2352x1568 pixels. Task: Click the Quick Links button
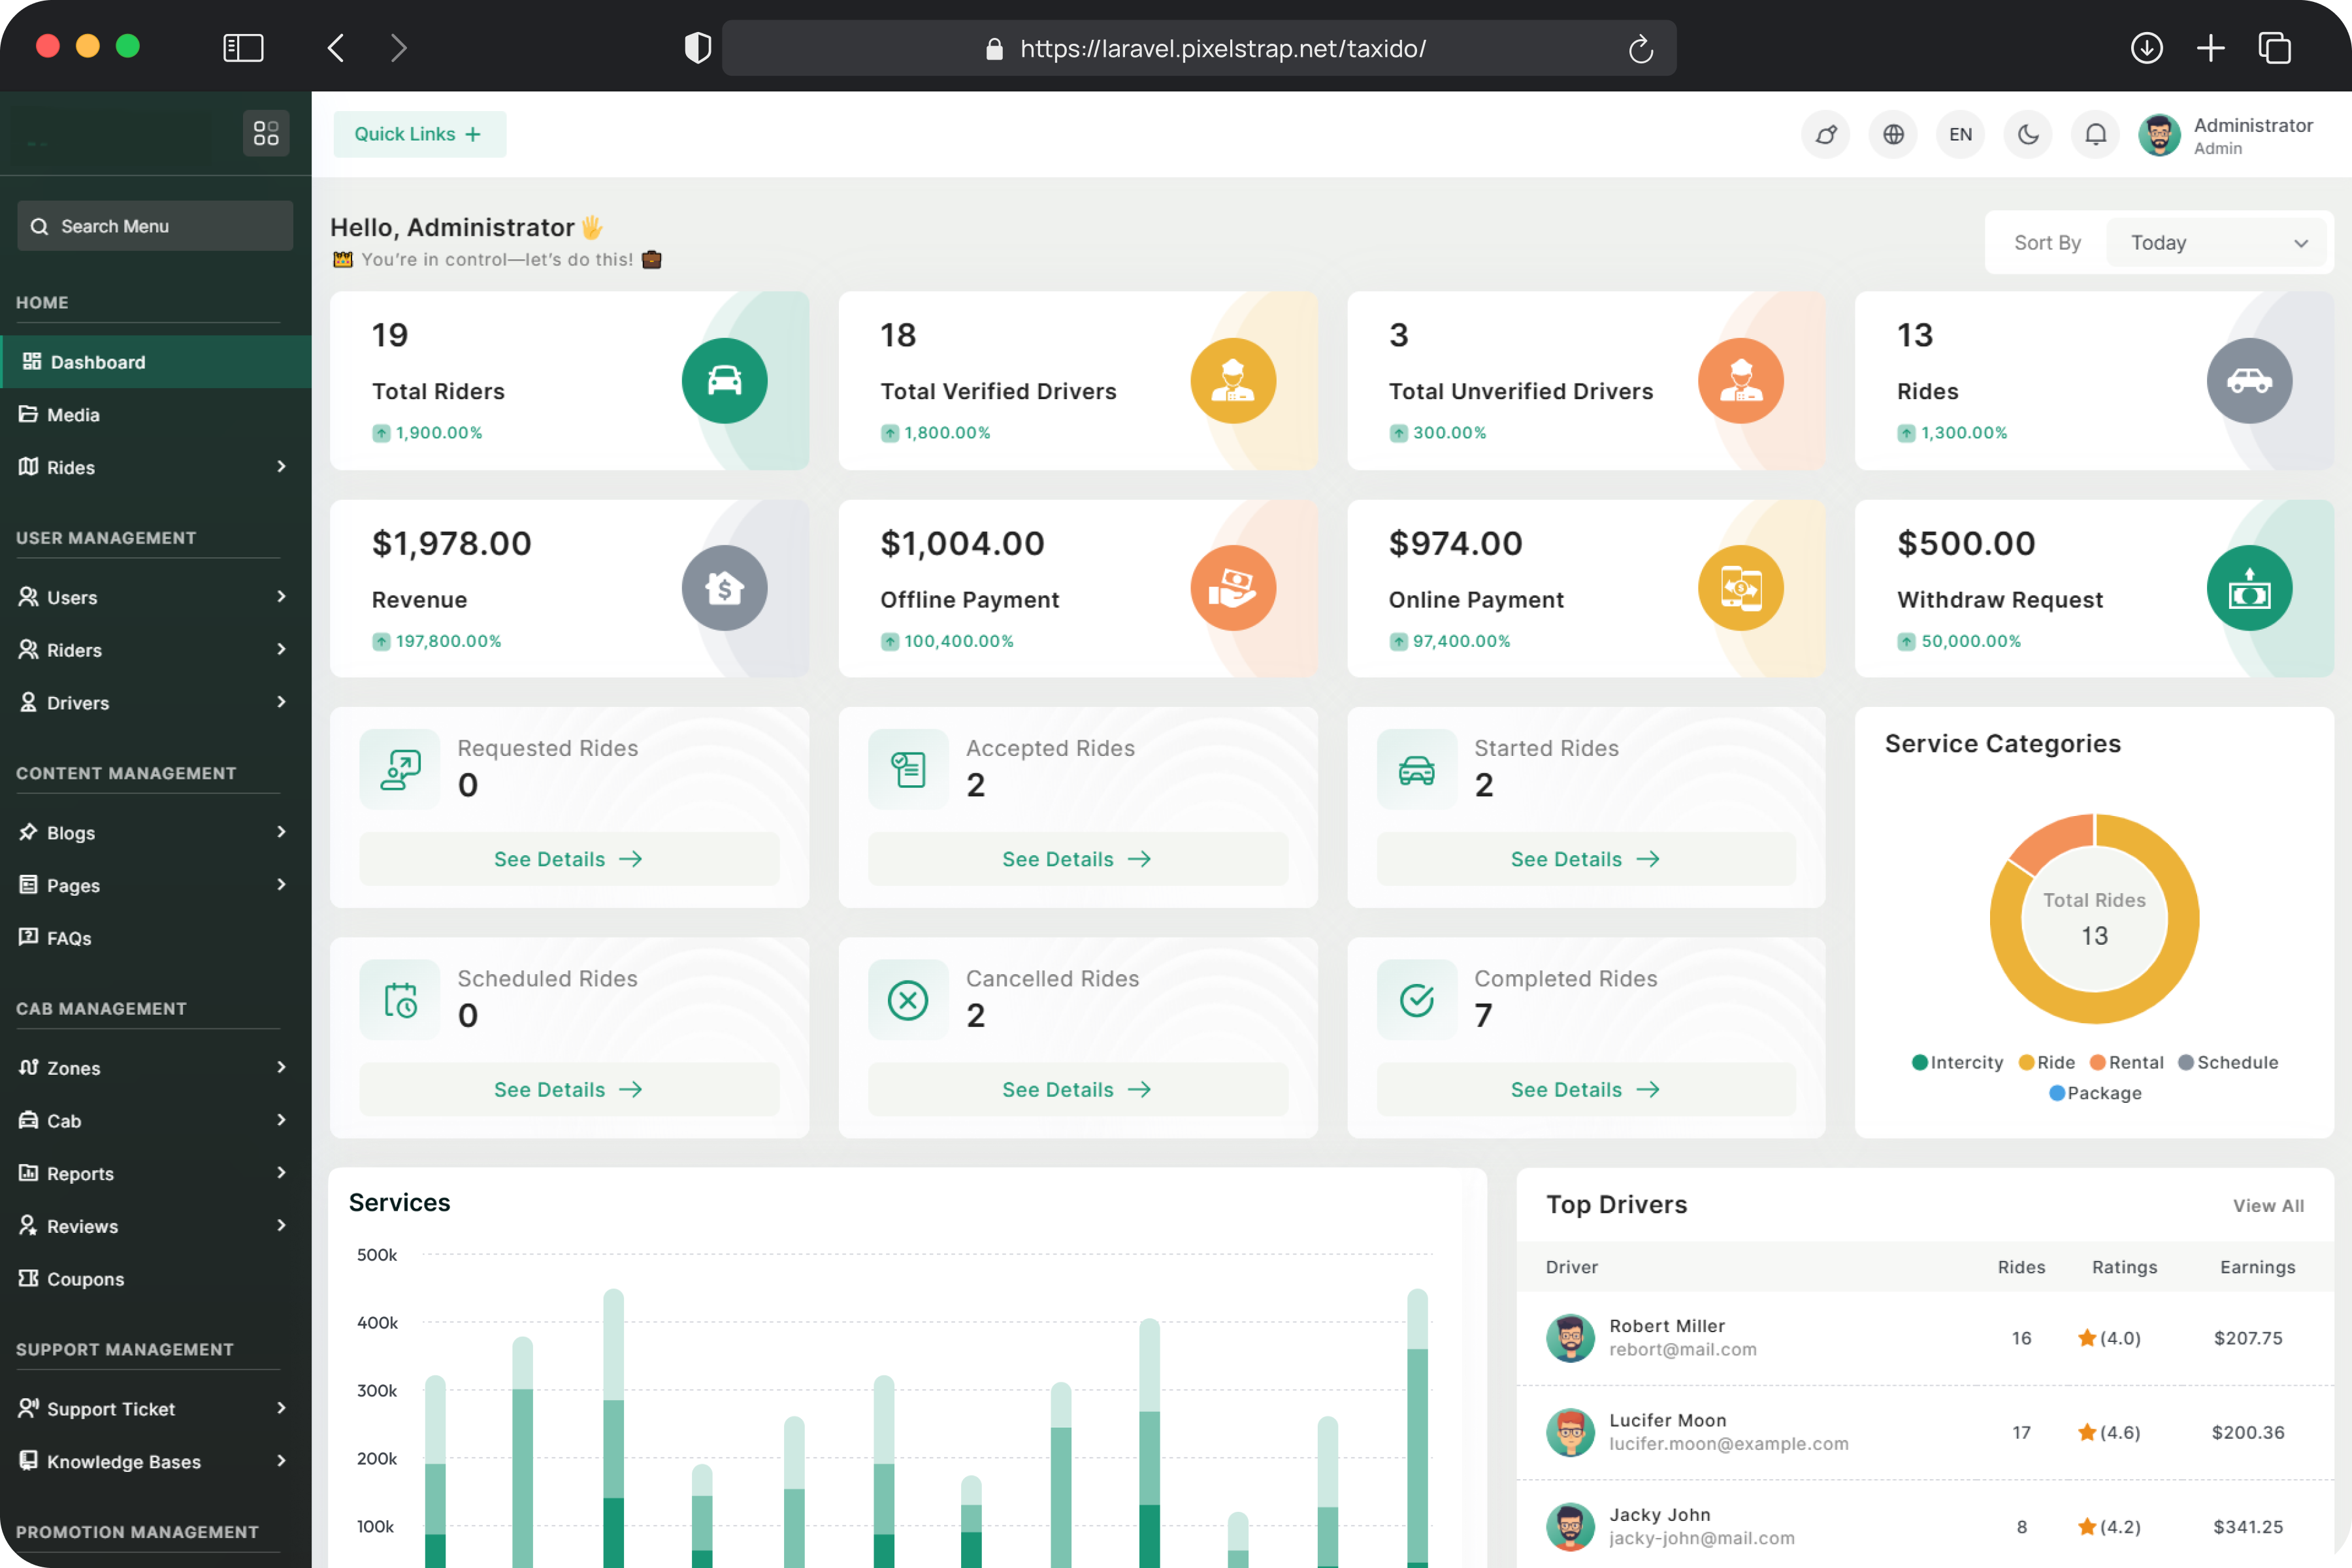(x=419, y=134)
